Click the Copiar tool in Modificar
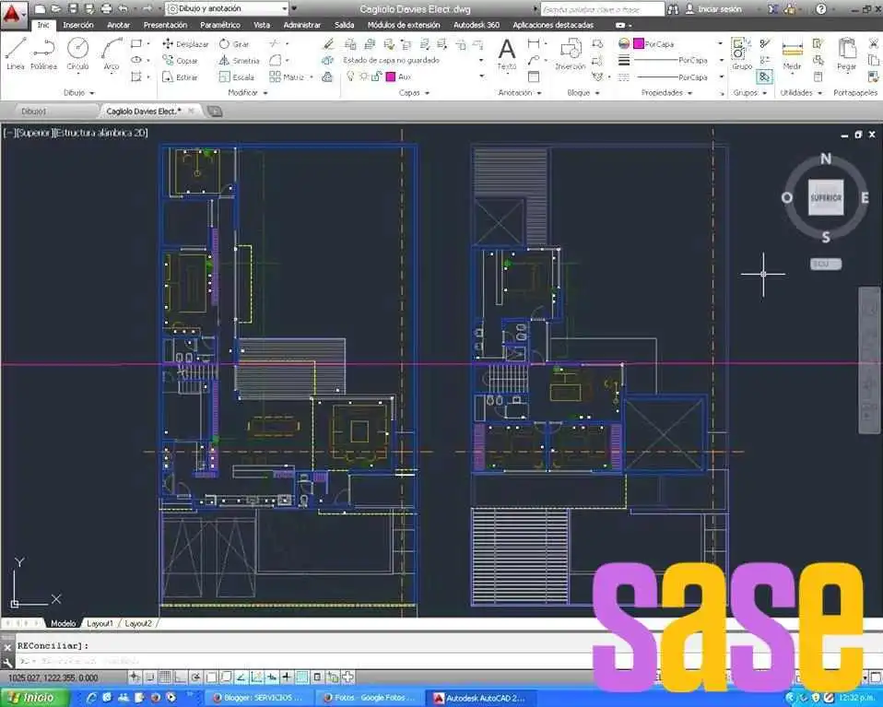Viewport: 883px width, 707px height. click(x=181, y=60)
